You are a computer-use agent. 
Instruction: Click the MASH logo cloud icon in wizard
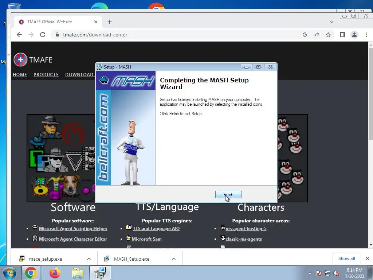coord(104,80)
